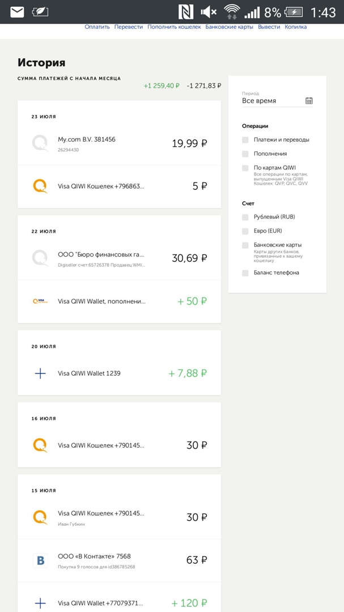The width and height of the screenshot is (344, 612).
Task: Open the Банковские карты link in the top navigation
Action: point(229,27)
